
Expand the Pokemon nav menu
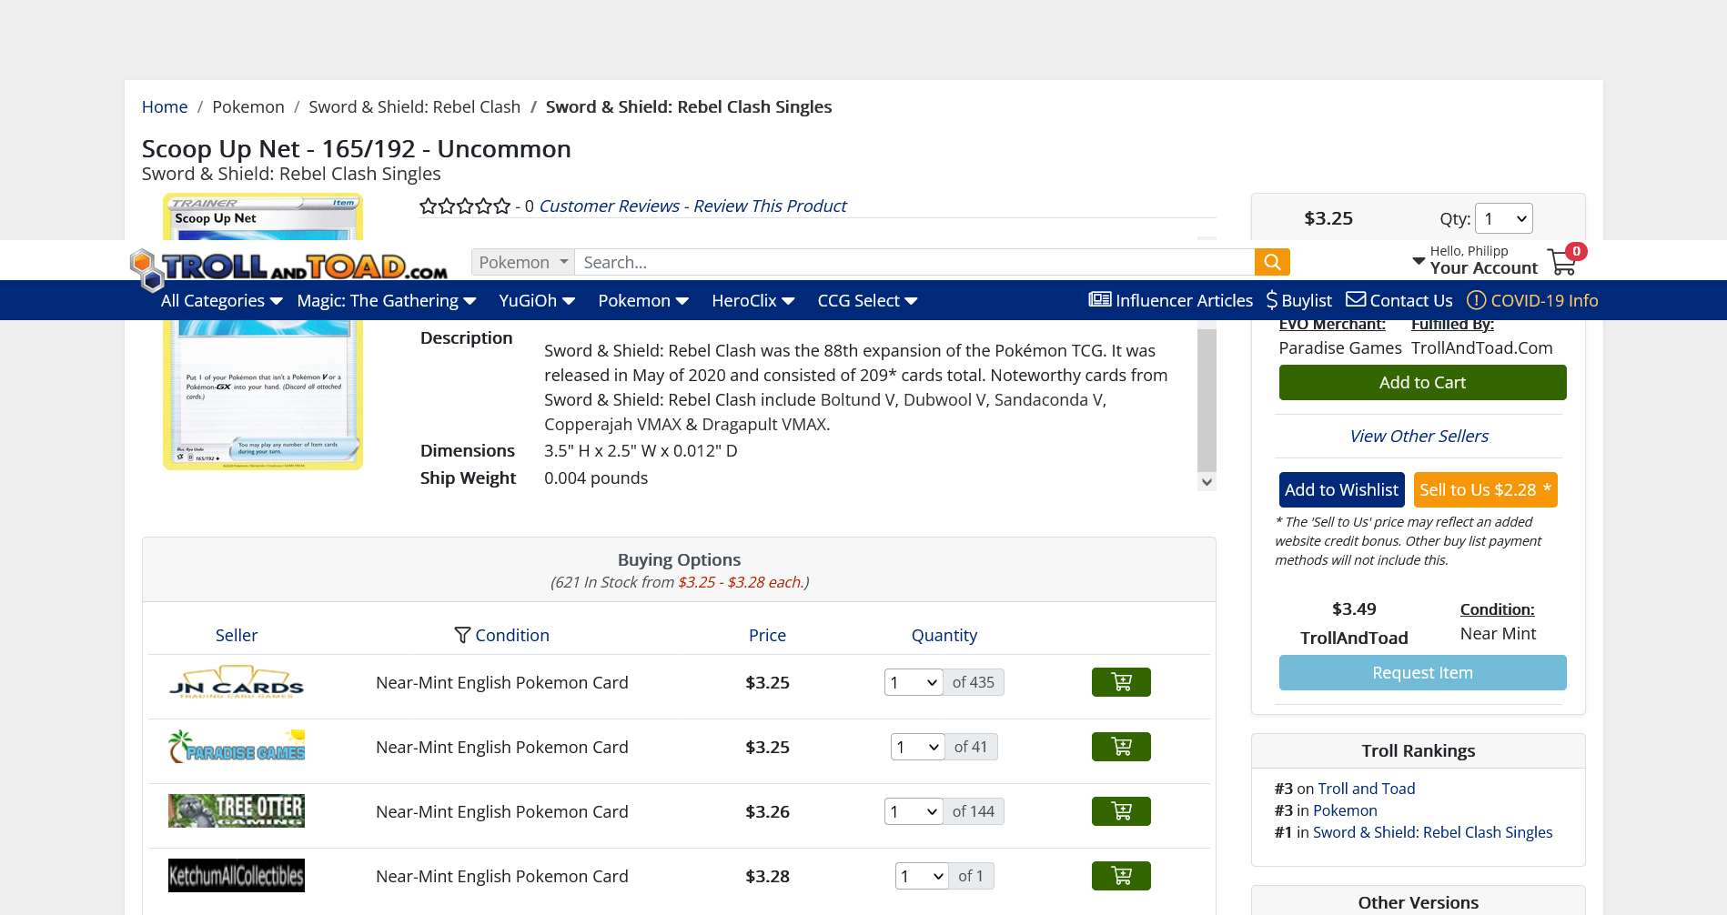tap(643, 300)
